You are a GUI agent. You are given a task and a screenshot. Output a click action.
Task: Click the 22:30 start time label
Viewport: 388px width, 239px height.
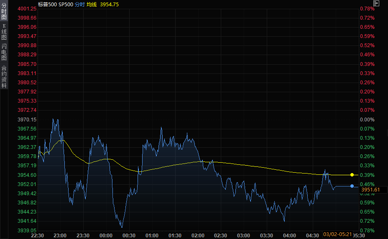pos(38,235)
